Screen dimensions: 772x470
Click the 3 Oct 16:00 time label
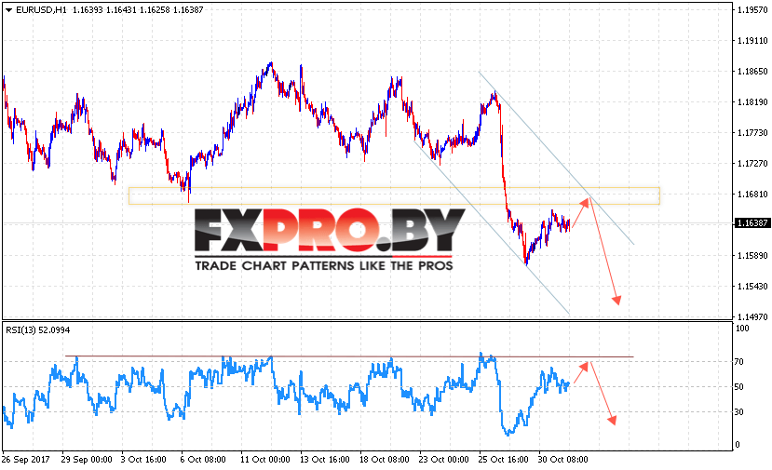click(143, 460)
